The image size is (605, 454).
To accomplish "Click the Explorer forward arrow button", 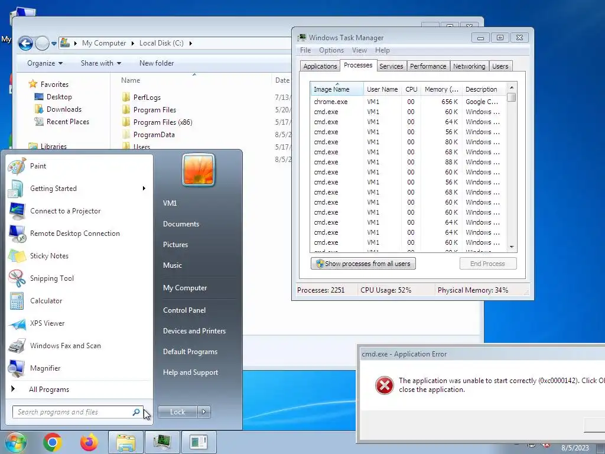I will [x=42, y=43].
